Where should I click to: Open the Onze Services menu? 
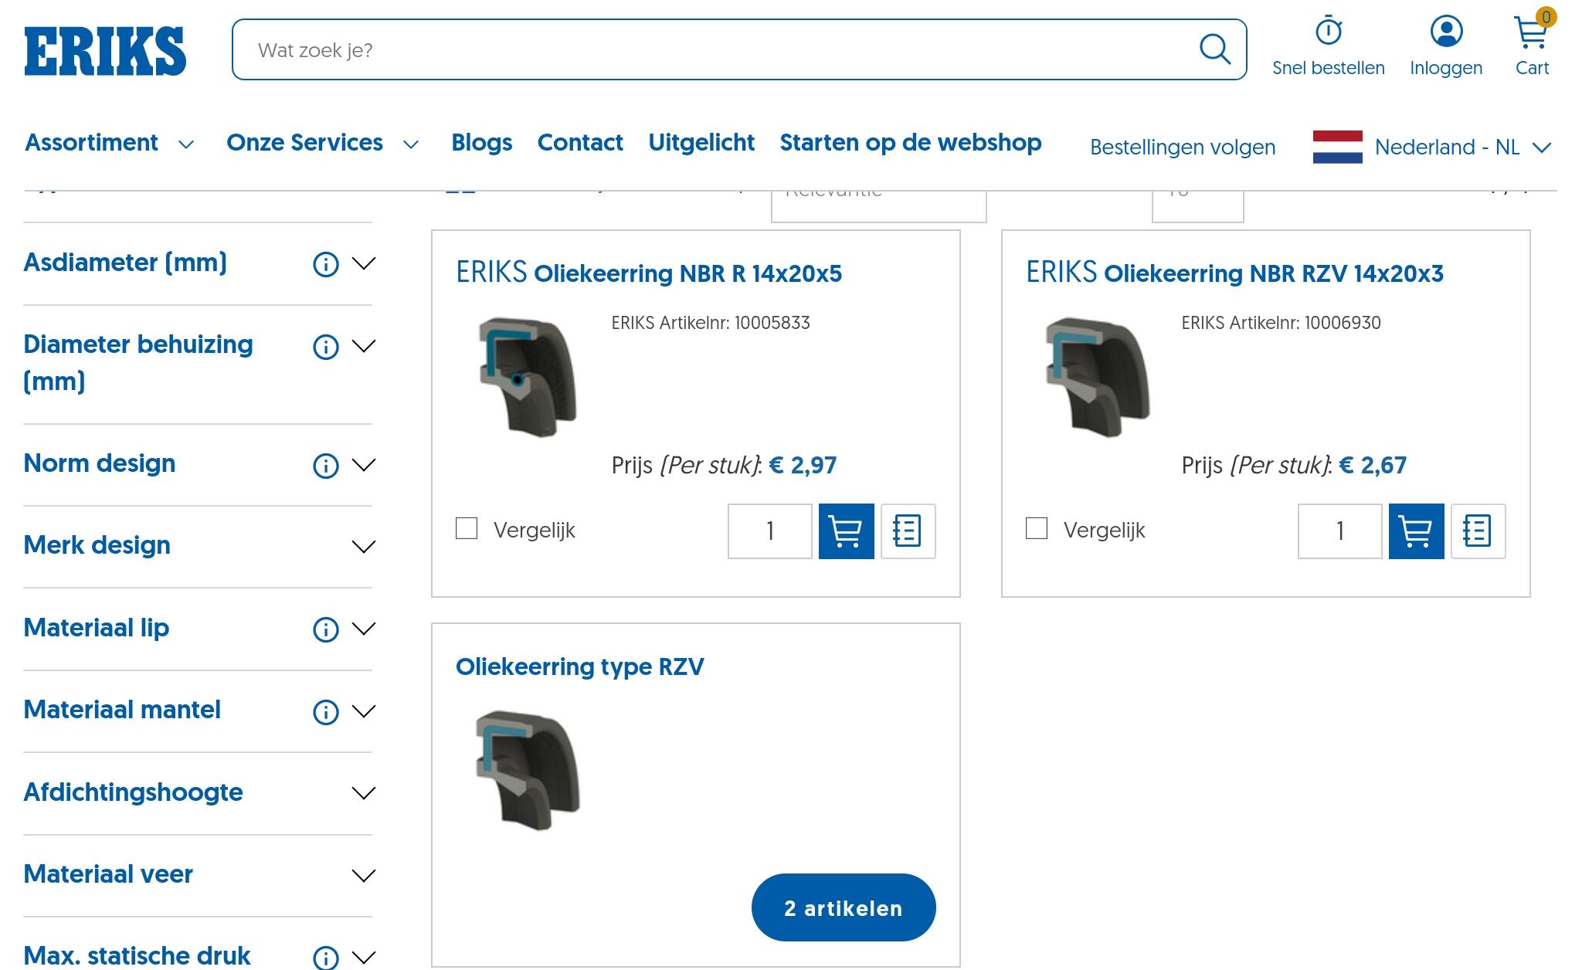click(x=322, y=143)
